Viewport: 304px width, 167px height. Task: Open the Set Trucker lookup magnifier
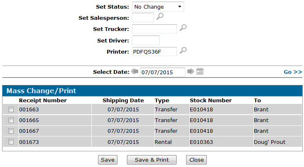point(183,28)
